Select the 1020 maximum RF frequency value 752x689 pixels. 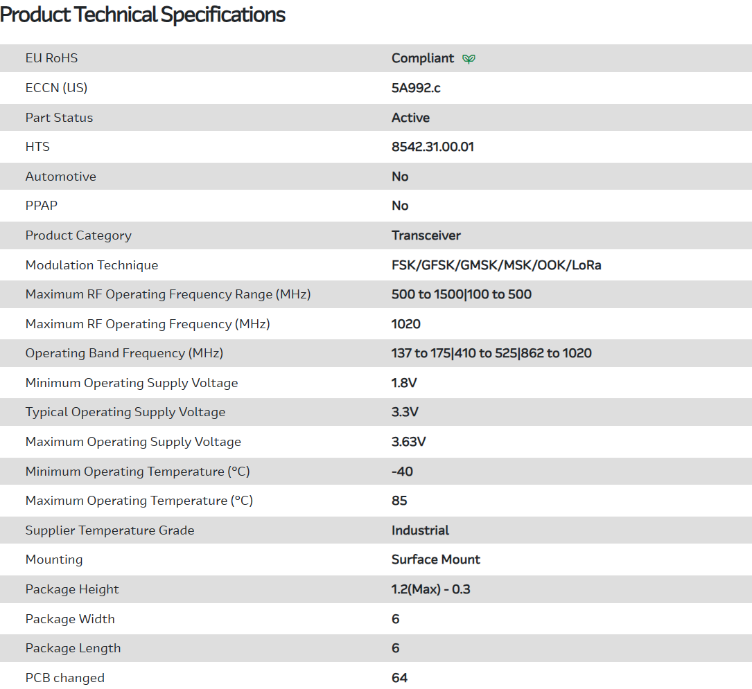coord(406,324)
